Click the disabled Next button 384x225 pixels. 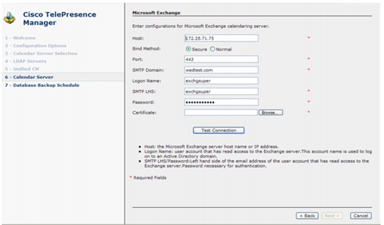pos(331,216)
